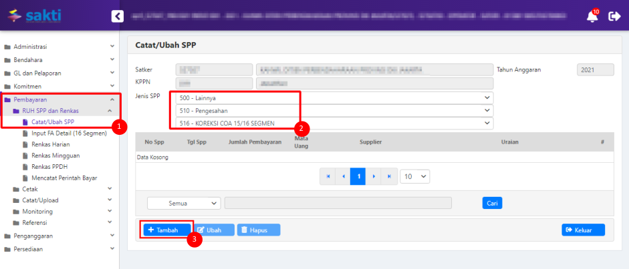Go to the first page of results
This screenshot has width=629, height=269.
(x=328, y=176)
